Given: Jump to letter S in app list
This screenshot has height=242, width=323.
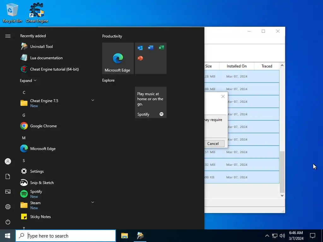Looking at the screenshot, I should pos(24,160).
